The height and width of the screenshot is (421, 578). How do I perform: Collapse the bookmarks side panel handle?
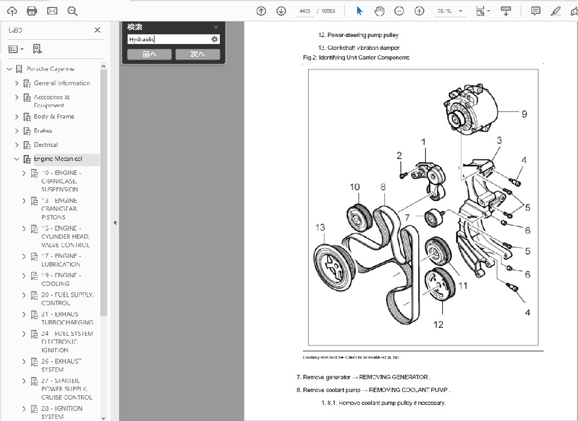click(x=114, y=223)
